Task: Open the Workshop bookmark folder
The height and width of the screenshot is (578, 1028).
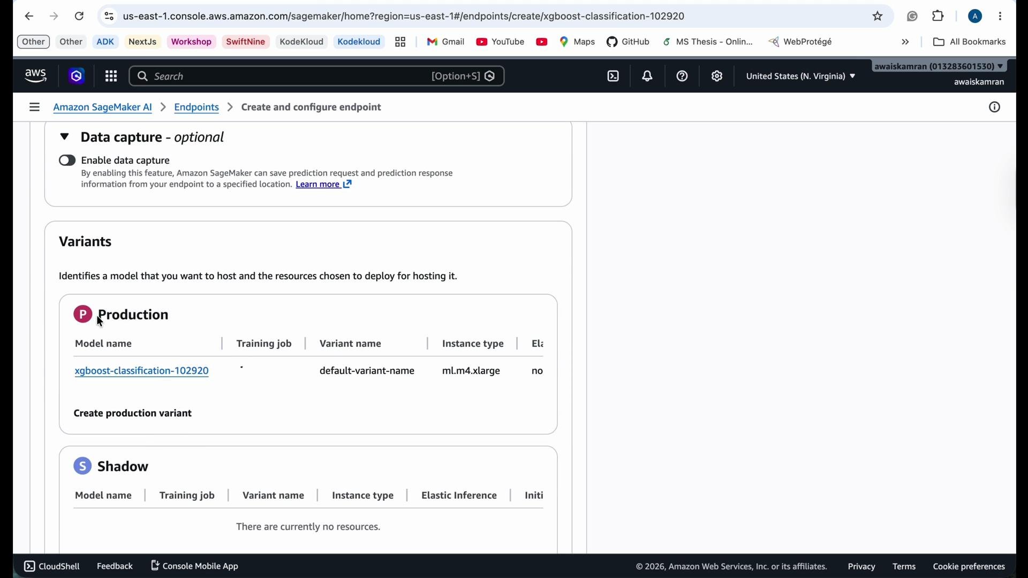Action: click(192, 42)
